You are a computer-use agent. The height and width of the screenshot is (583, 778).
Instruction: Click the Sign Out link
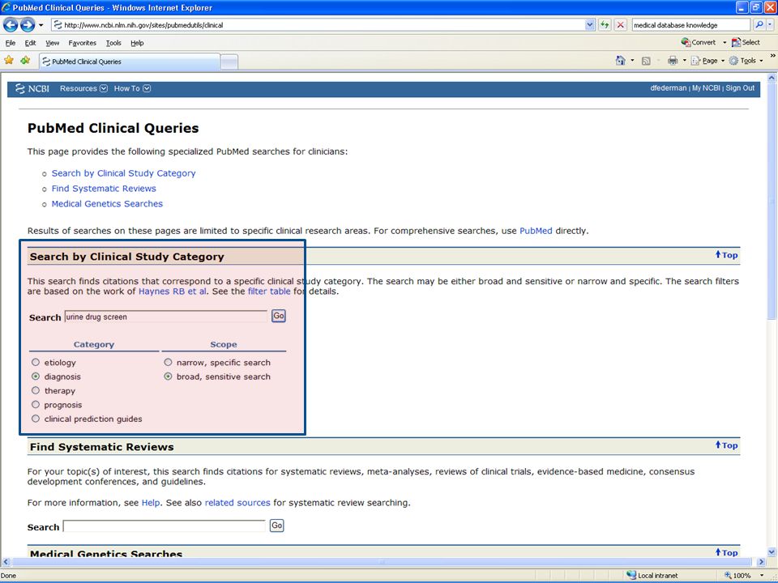tap(740, 88)
